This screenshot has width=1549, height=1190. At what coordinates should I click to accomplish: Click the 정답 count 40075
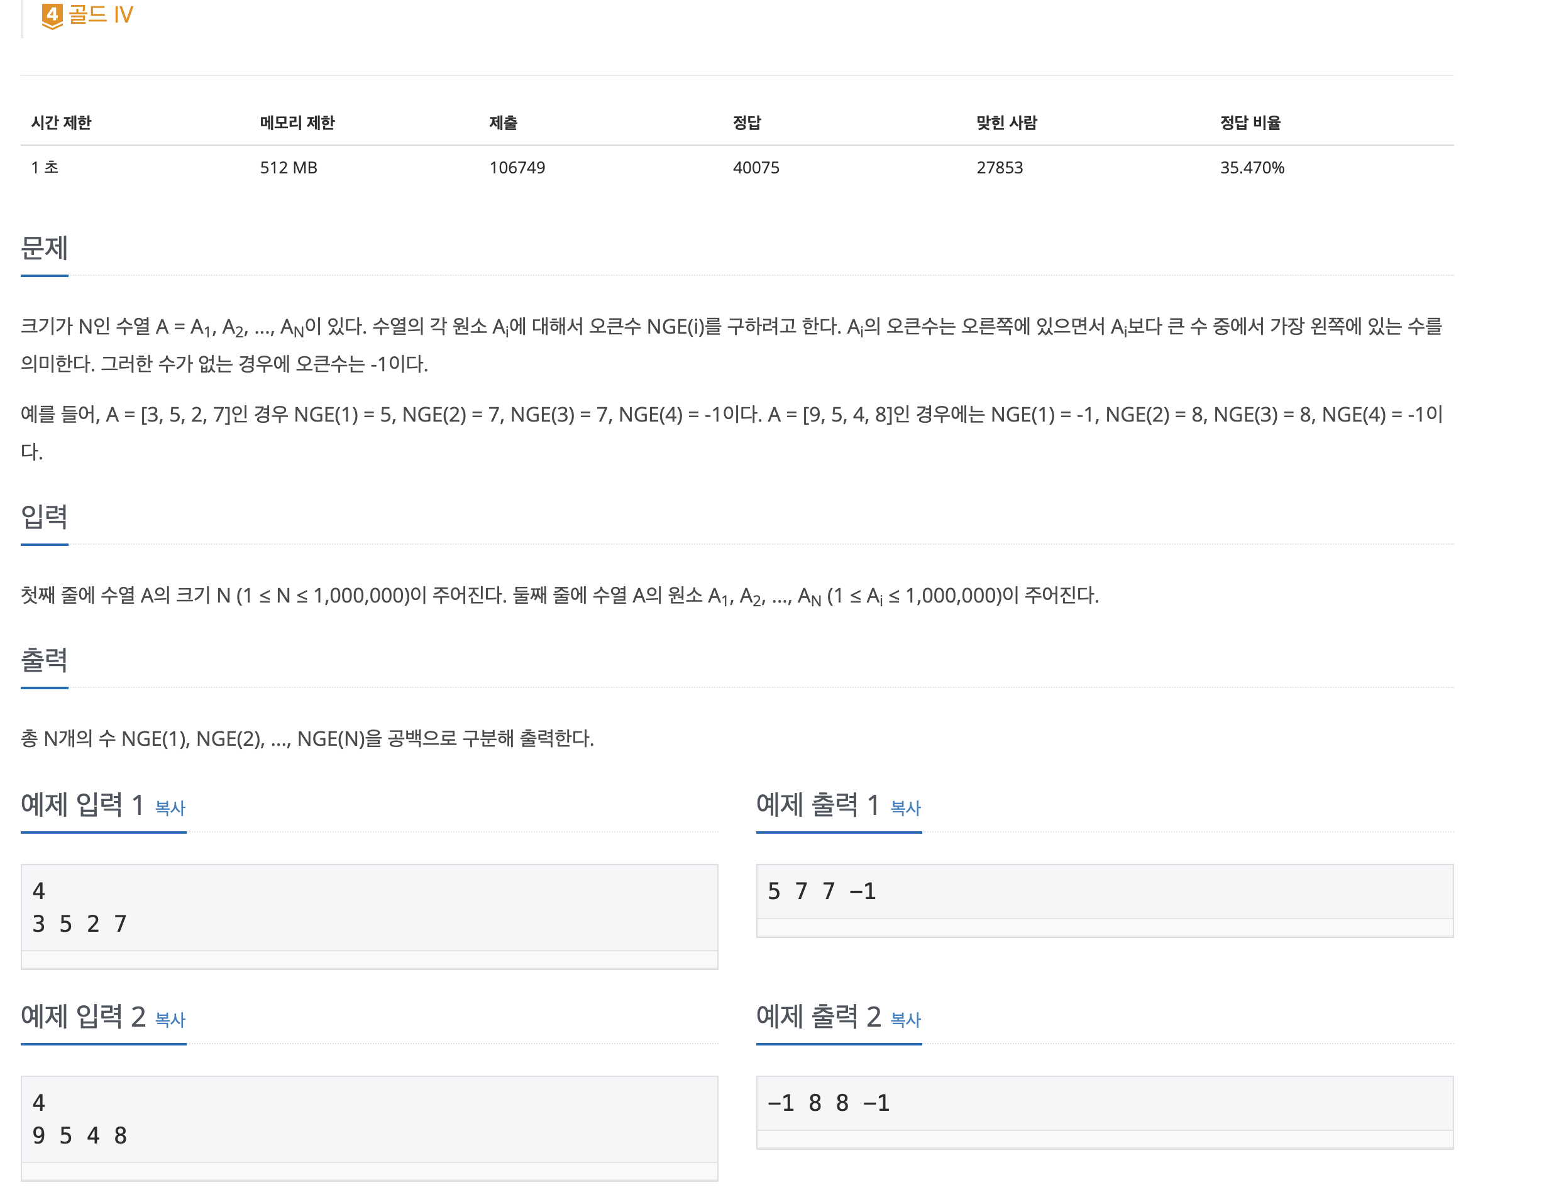pos(756,168)
